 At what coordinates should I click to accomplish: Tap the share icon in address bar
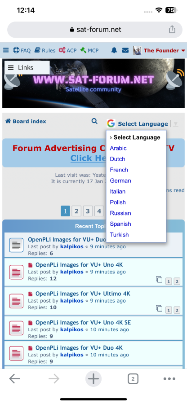(172, 29)
